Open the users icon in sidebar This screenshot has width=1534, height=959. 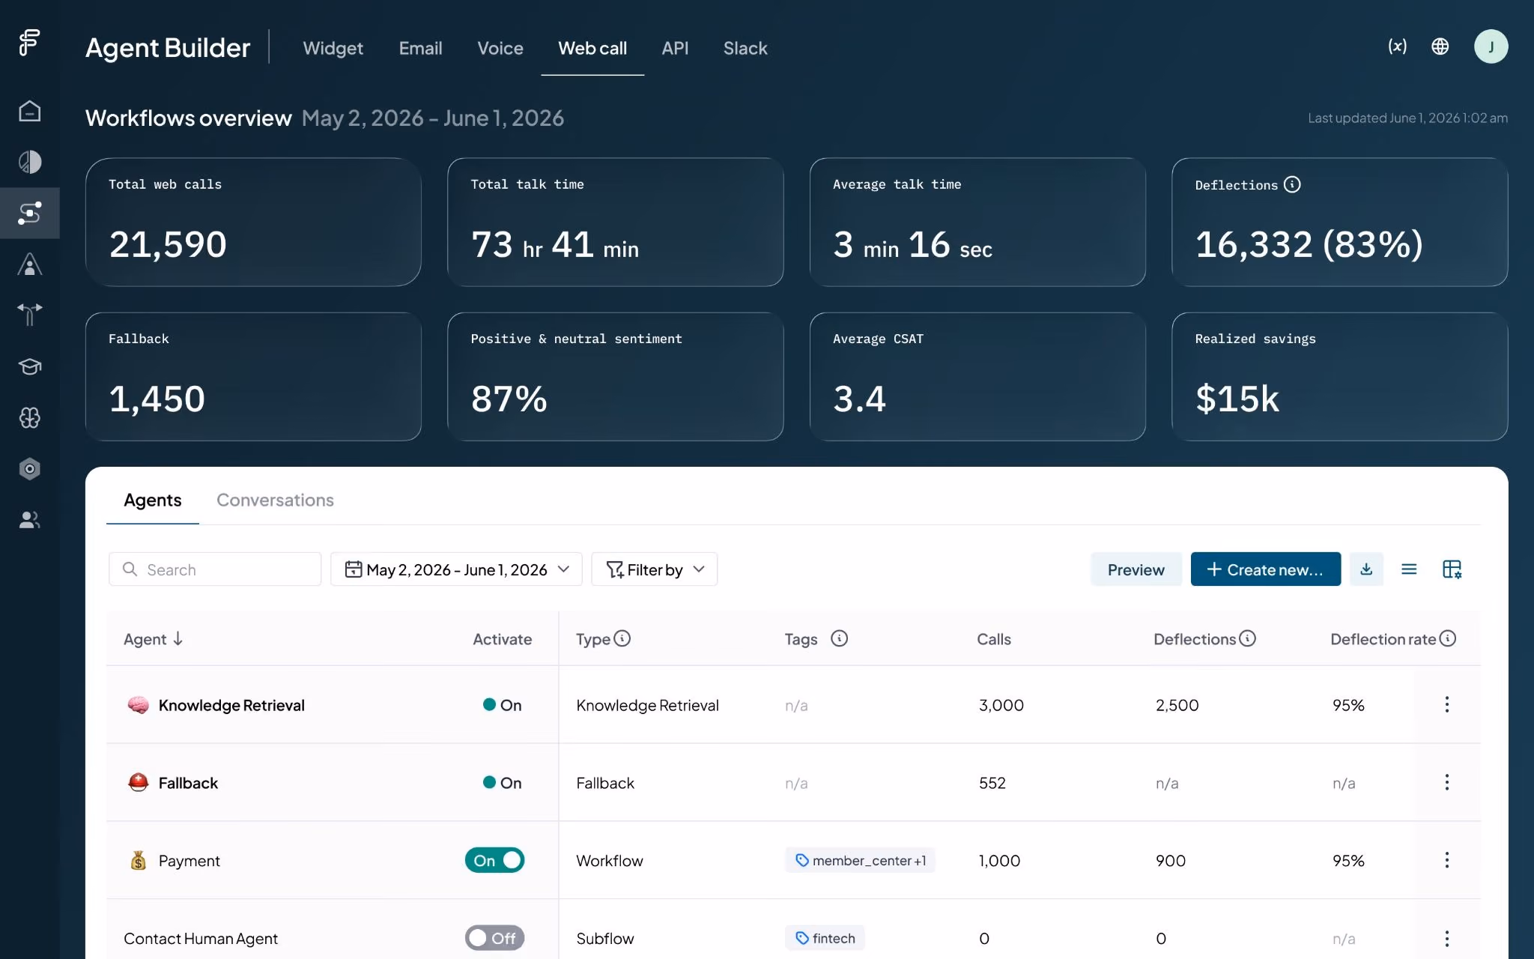(x=29, y=520)
